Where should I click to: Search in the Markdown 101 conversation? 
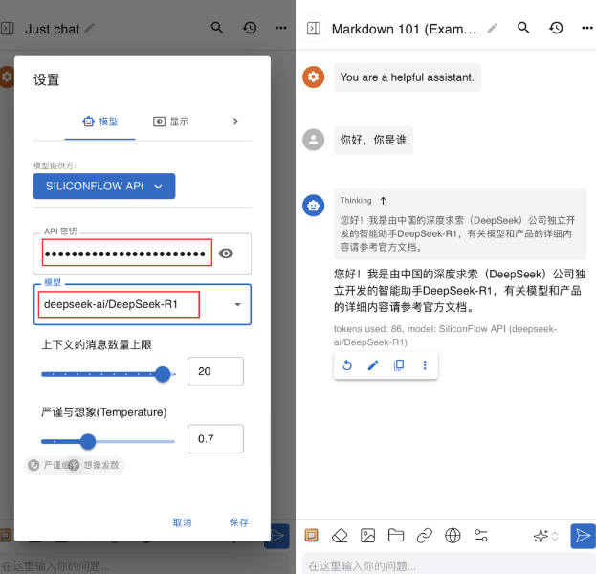click(524, 28)
